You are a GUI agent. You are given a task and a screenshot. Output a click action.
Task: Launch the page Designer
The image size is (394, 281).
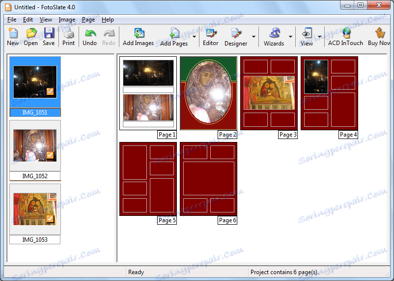click(x=236, y=37)
